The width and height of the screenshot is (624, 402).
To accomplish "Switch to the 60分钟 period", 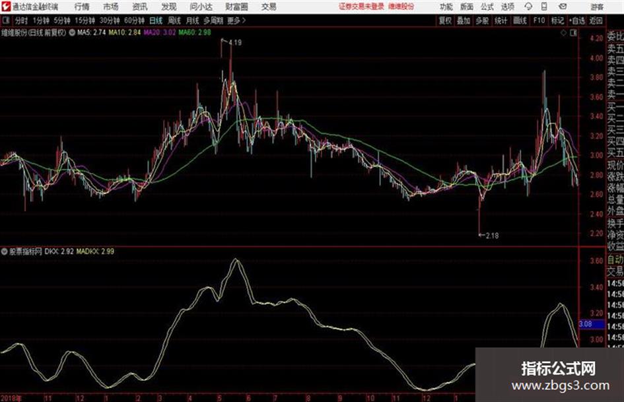I will coord(134,20).
